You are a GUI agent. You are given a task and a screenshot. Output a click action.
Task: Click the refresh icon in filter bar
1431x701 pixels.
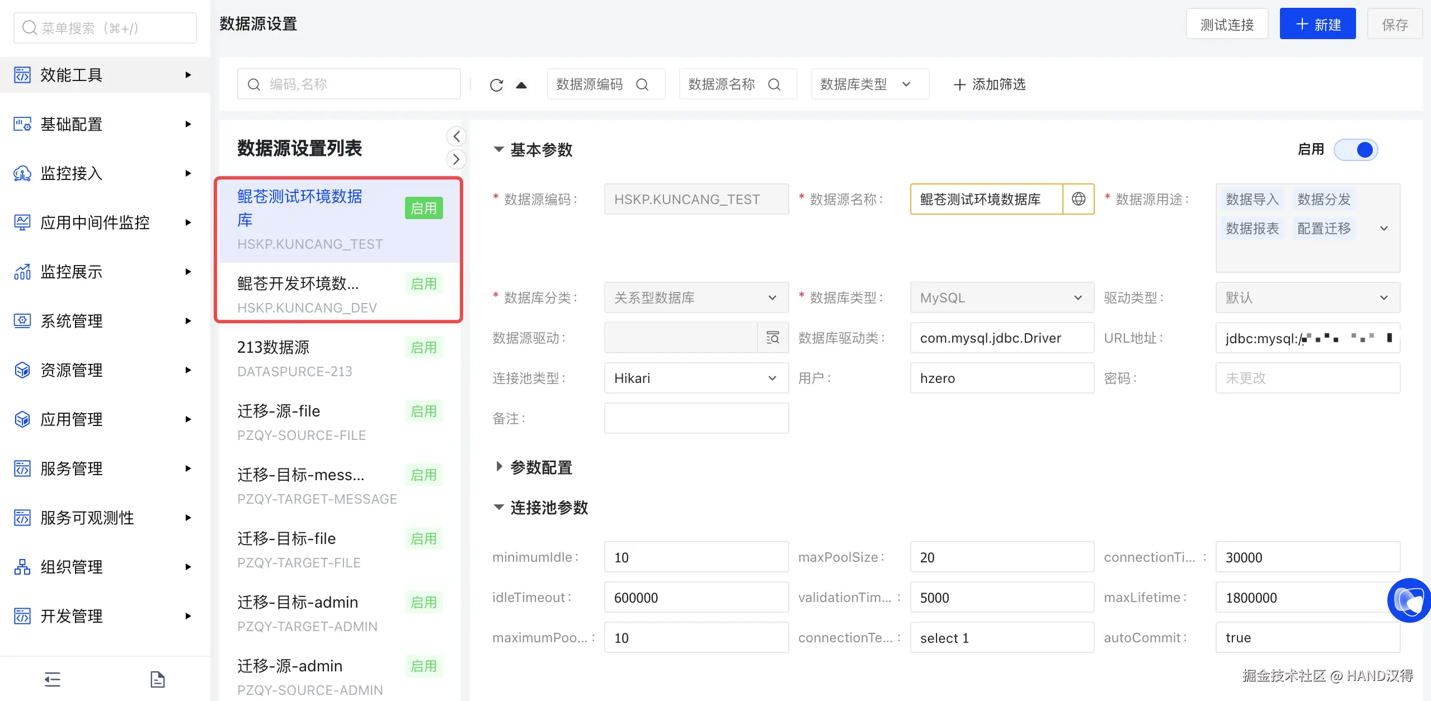pyautogui.click(x=496, y=85)
